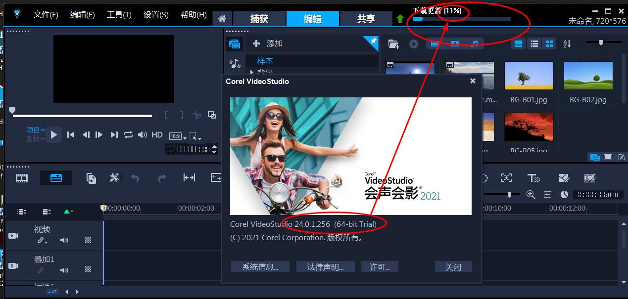Screen dimensions: 628x299
Task: Go to the home tab icon
Action: [x=222, y=19]
